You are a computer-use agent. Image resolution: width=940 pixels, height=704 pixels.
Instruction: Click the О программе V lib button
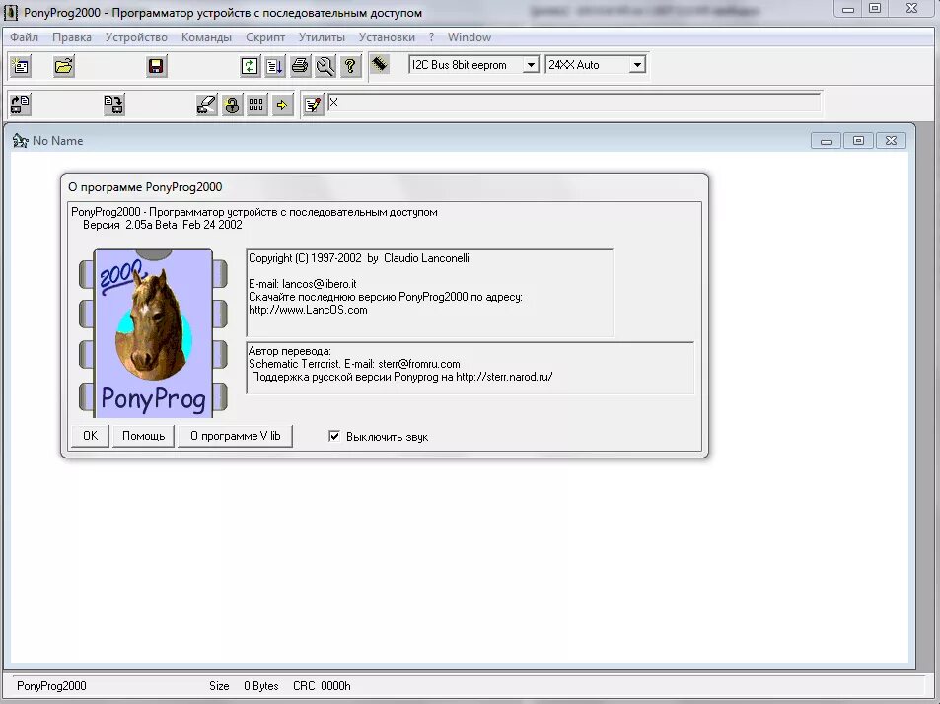[235, 436]
